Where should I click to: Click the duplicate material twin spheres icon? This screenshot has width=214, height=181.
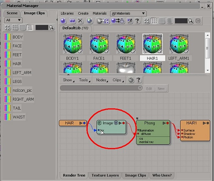click(x=72, y=21)
